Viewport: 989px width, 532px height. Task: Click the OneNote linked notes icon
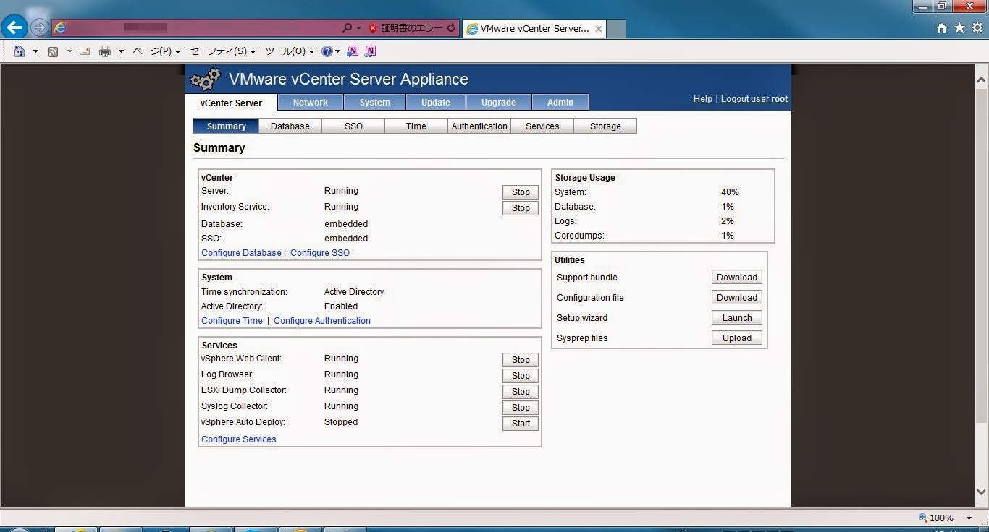pos(371,51)
